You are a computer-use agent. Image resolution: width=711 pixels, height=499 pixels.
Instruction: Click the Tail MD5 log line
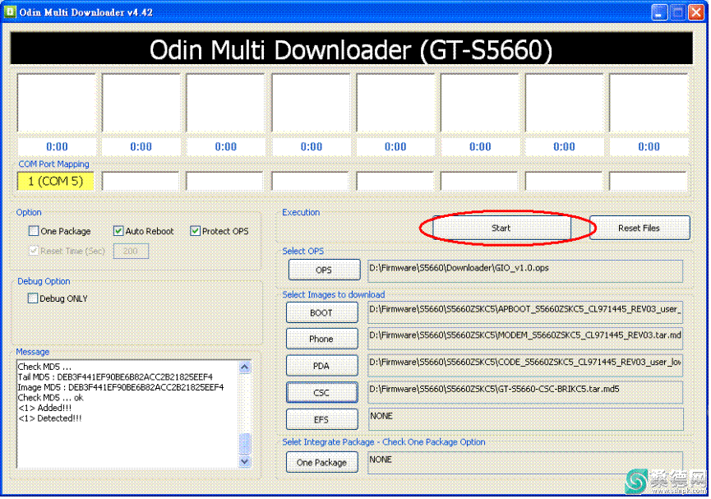pos(115,377)
